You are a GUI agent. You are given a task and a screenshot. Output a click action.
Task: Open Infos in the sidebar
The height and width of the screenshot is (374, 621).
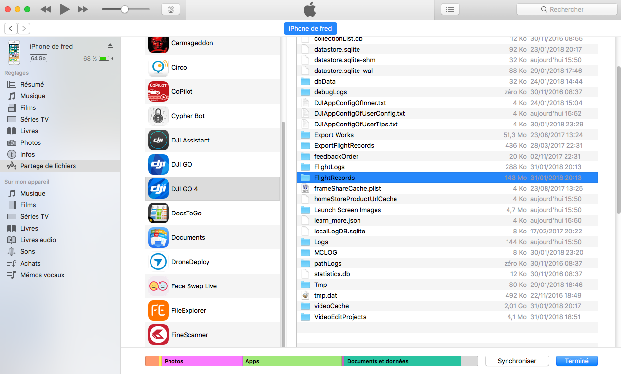point(28,154)
